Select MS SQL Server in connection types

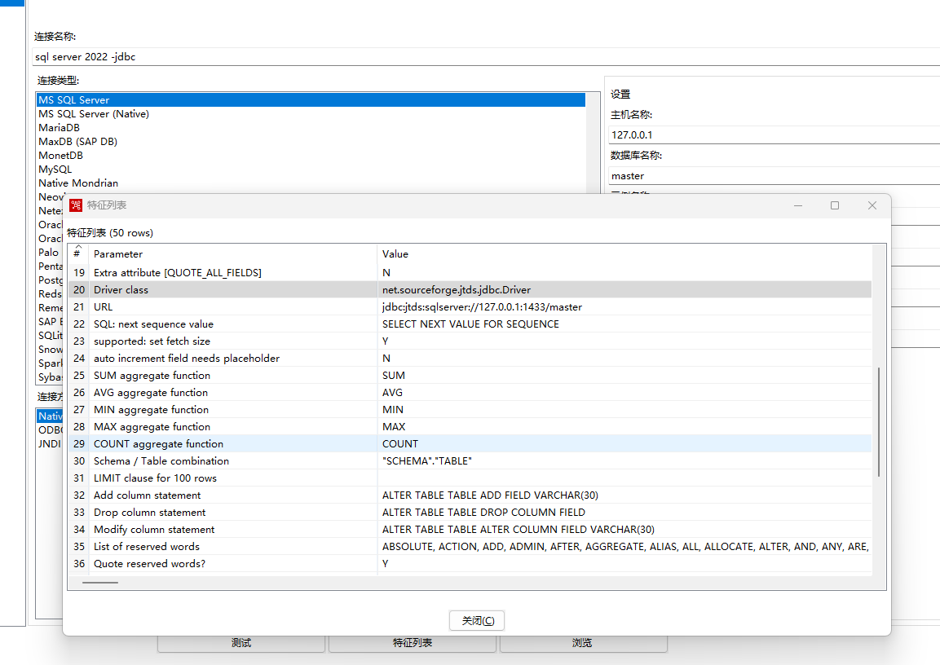(311, 100)
